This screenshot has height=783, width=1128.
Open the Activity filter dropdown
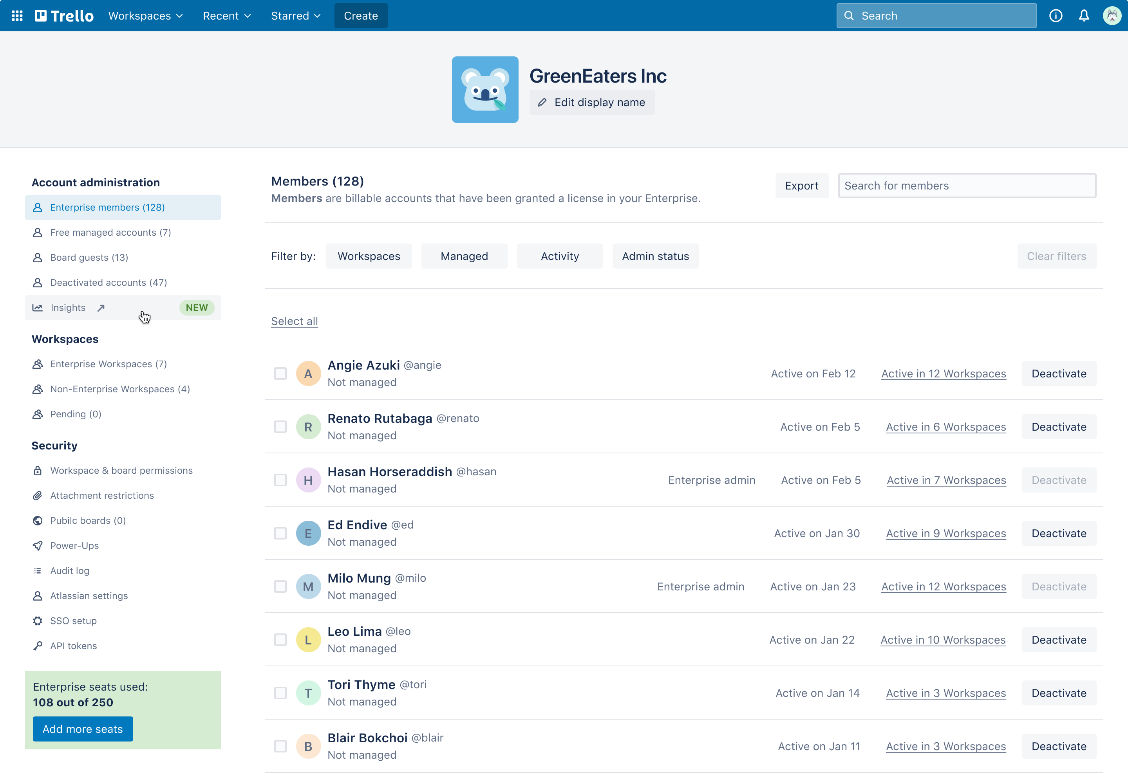point(560,255)
